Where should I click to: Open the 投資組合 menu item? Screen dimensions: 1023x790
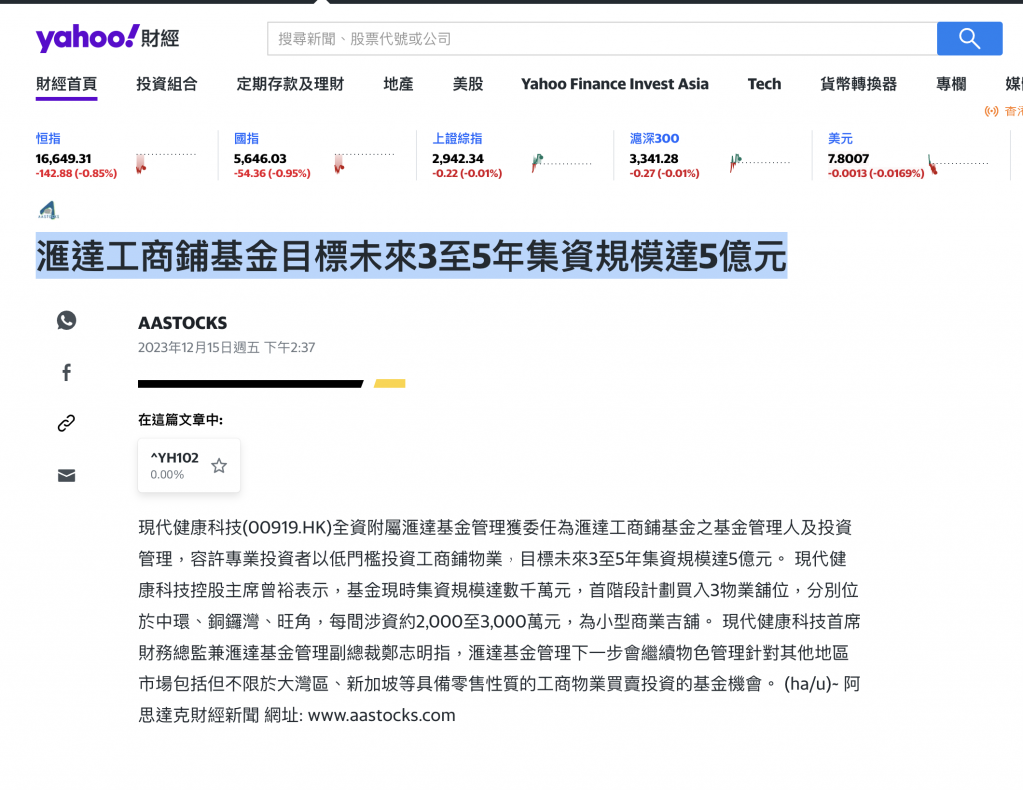coord(167,84)
